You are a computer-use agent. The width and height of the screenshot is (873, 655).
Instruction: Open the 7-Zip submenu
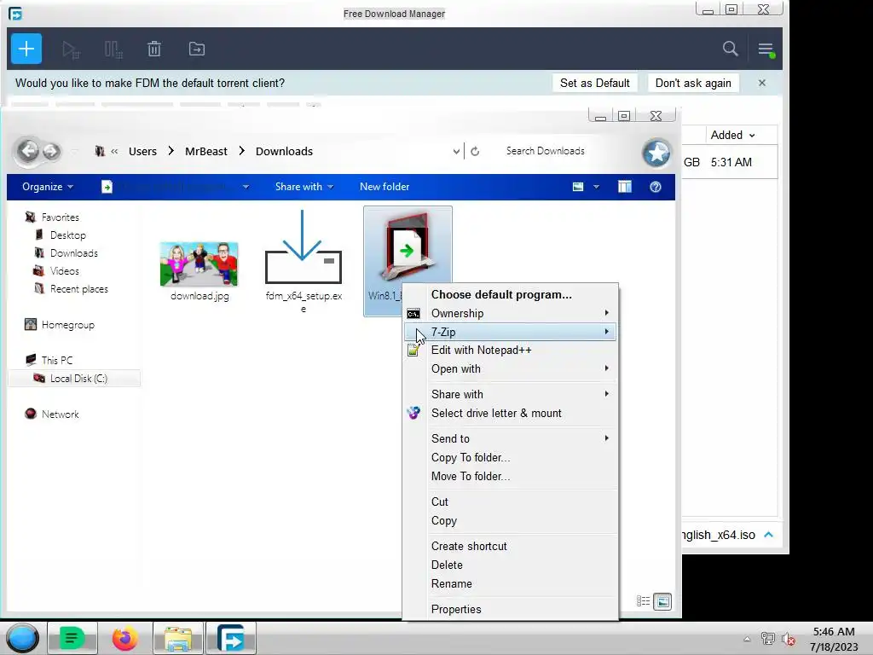pos(510,332)
